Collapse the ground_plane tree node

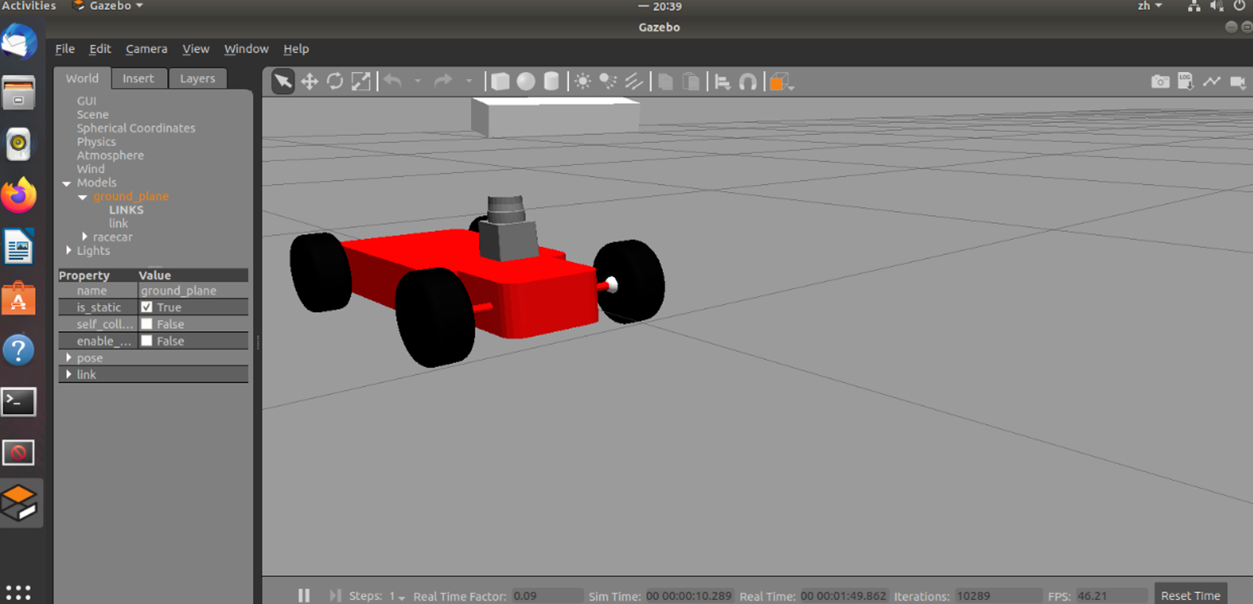pyautogui.click(x=83, y=197)
